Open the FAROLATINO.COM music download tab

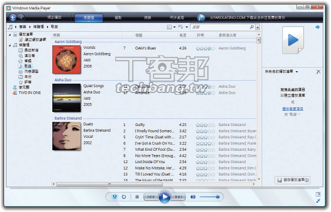click(x=248, y=18)
